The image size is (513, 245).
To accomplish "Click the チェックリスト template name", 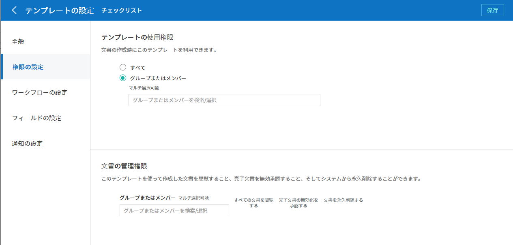I will tap(122, 11).
